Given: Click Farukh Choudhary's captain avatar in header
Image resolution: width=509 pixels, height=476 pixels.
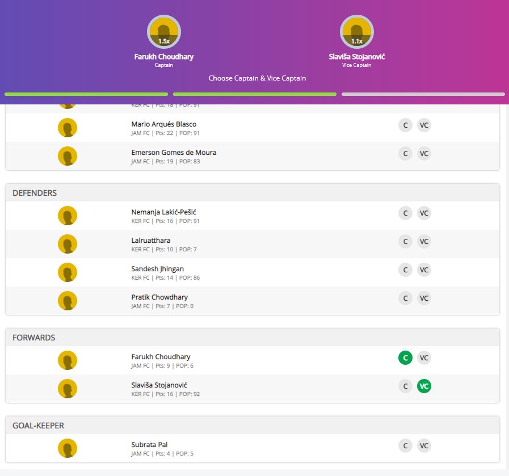Looking at the screenshot, I should (x=164, y=32).
